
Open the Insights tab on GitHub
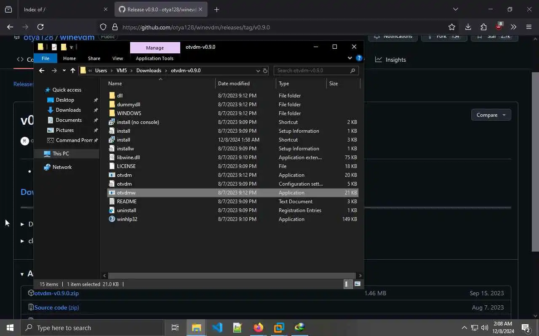click(391, 60)
